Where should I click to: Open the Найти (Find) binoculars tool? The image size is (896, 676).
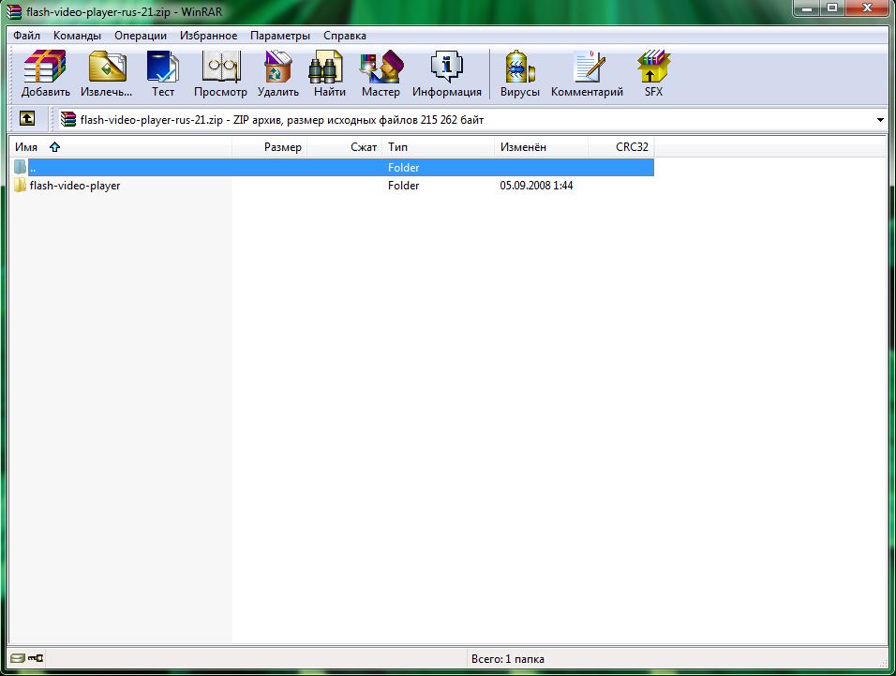pos(329,74)
